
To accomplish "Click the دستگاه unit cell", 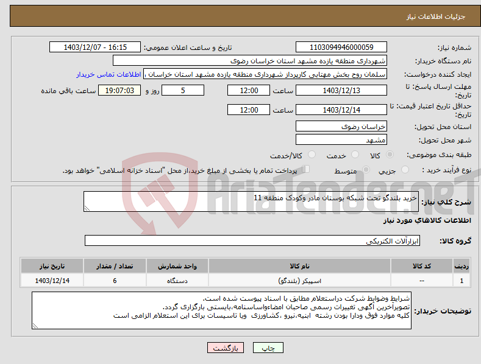I will tap(177, 281).
